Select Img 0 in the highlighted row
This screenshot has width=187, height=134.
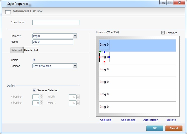(104, 45)
